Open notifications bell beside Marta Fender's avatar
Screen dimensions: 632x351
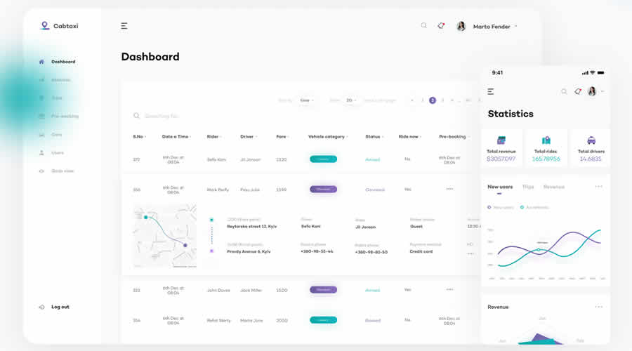point(441,26)
